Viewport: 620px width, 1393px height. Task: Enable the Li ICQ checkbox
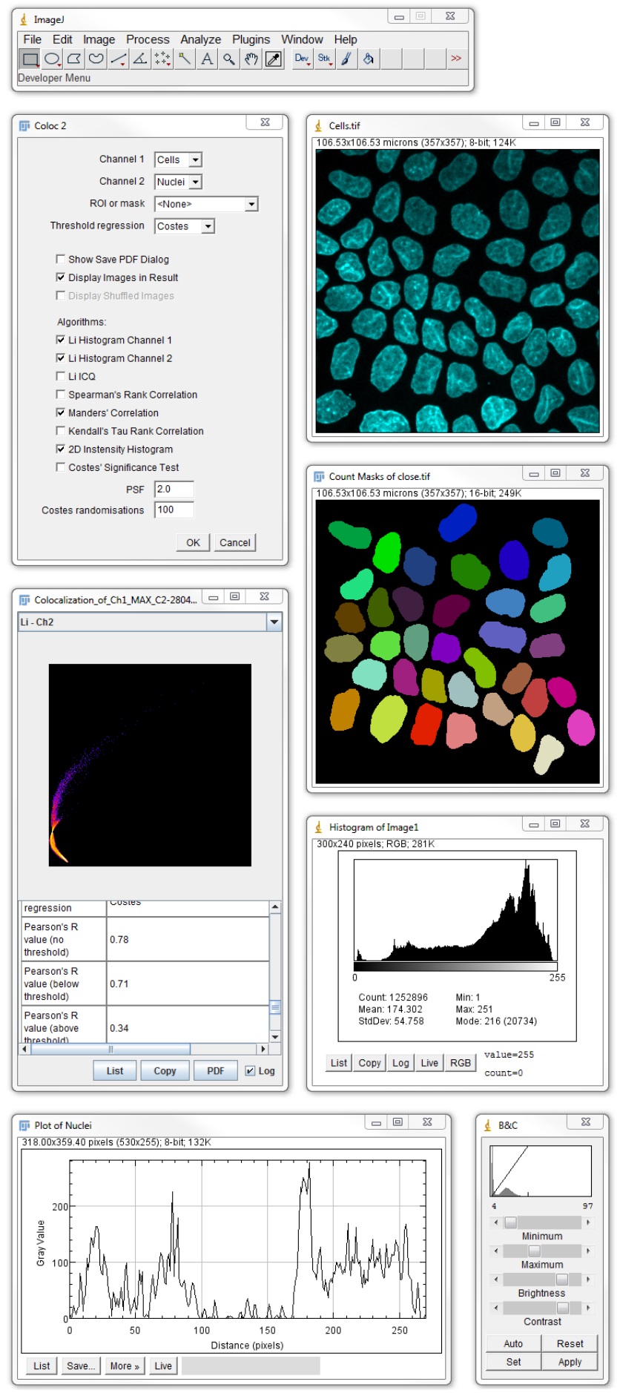coord(61,376)
